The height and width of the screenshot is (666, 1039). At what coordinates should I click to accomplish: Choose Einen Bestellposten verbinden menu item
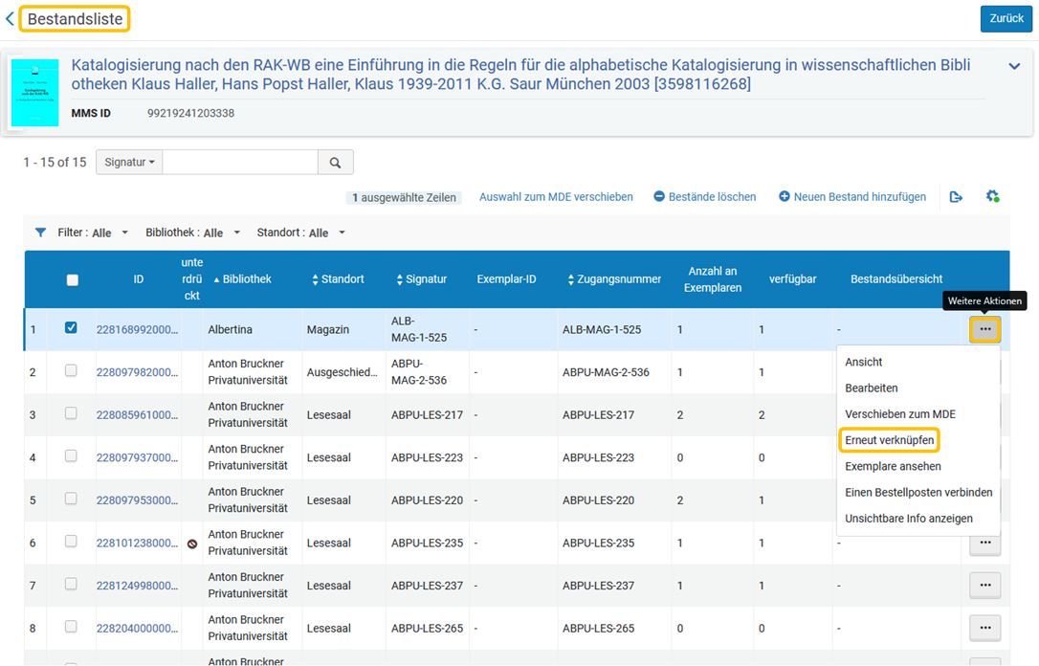[918, 493]
